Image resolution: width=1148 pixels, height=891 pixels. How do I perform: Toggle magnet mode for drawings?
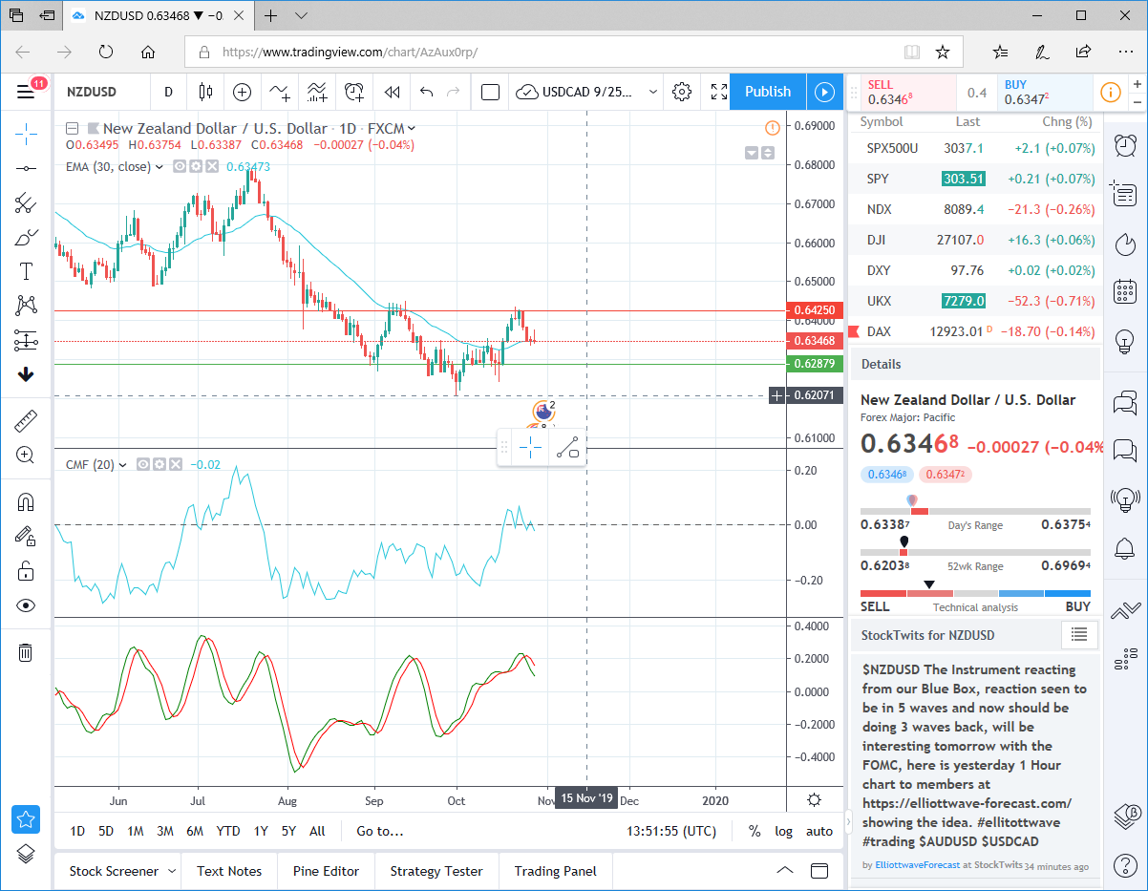[x=26, y=501]
